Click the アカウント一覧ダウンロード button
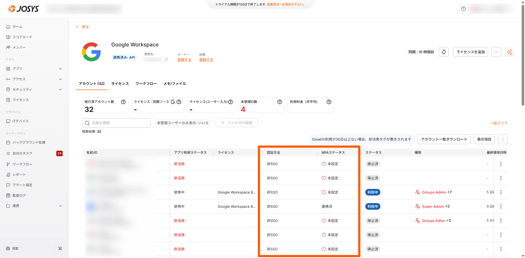Image resolution: width=525 pixels, height=258 pixels. coord(444,139)
